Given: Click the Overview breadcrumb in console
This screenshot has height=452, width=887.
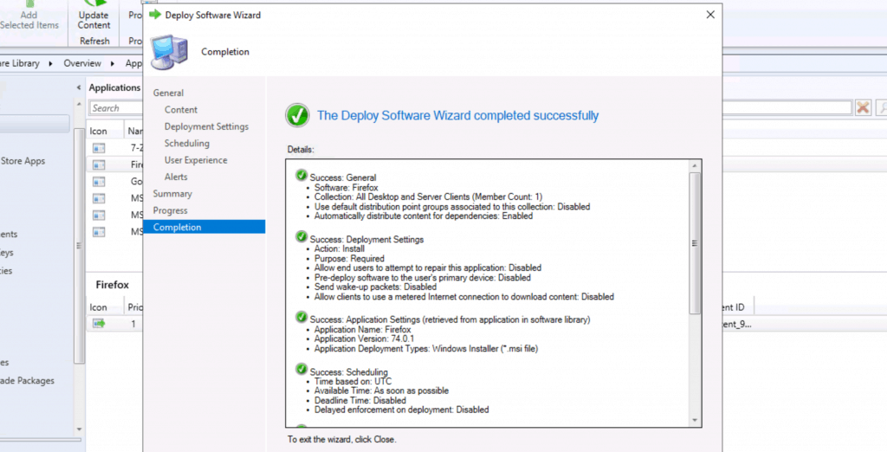Looking at the screenshot, I should click(x=82, y=63).
